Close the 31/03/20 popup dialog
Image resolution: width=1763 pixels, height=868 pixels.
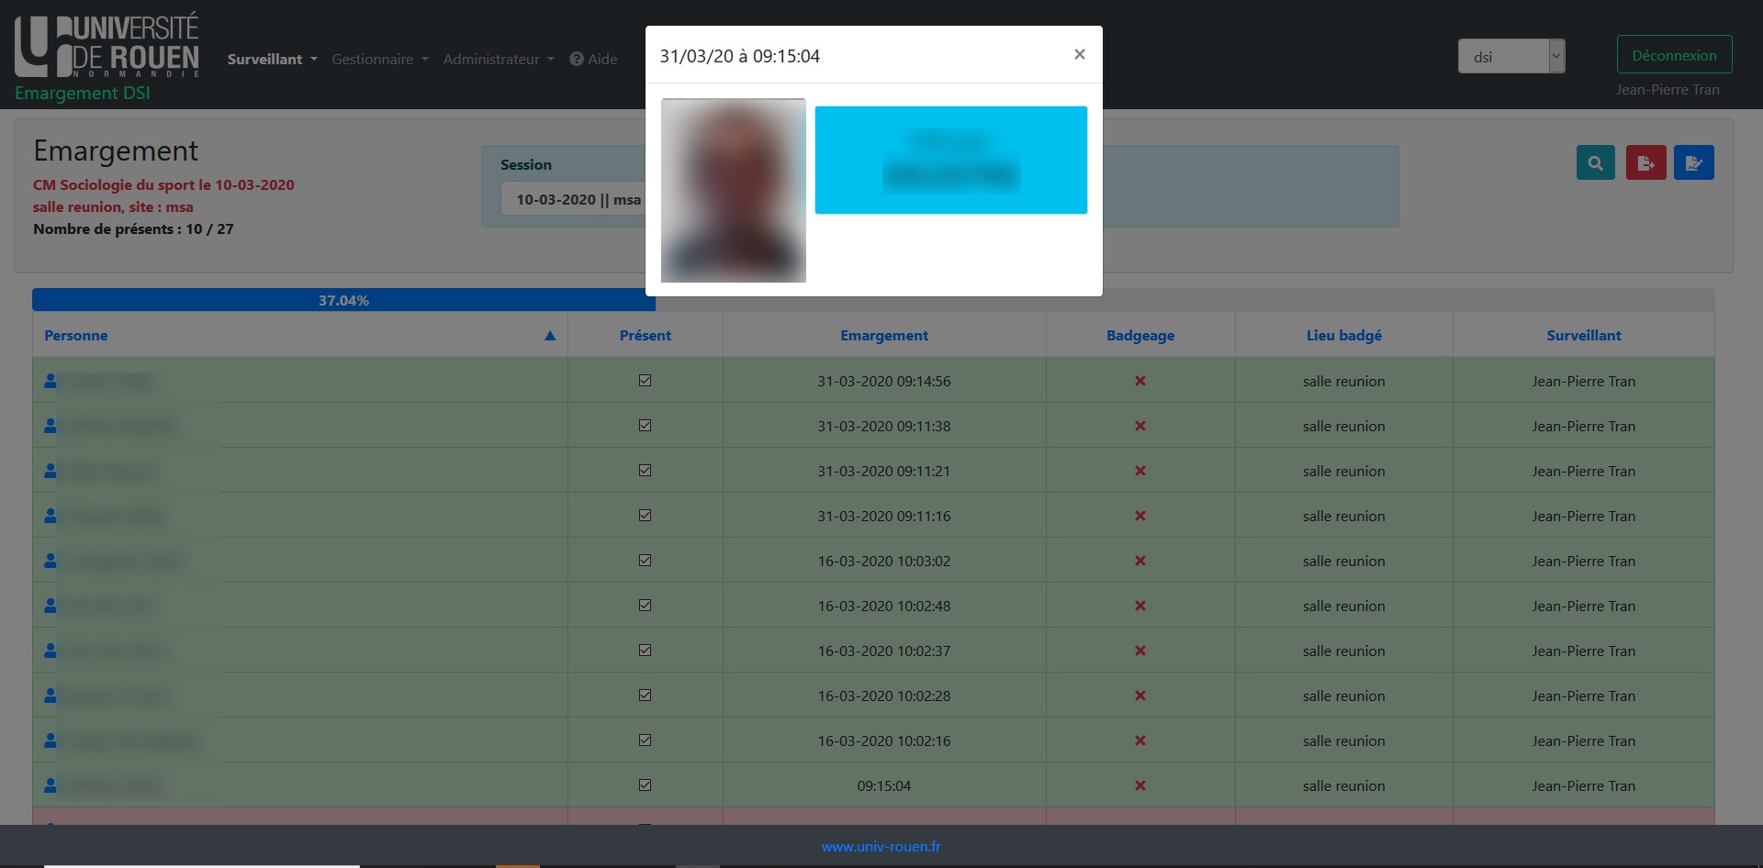click(x=1079, y=54)
